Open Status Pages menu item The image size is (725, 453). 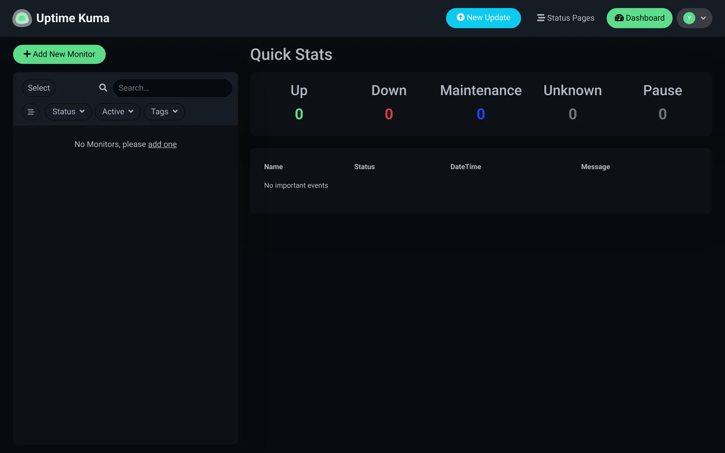(566, 18)
